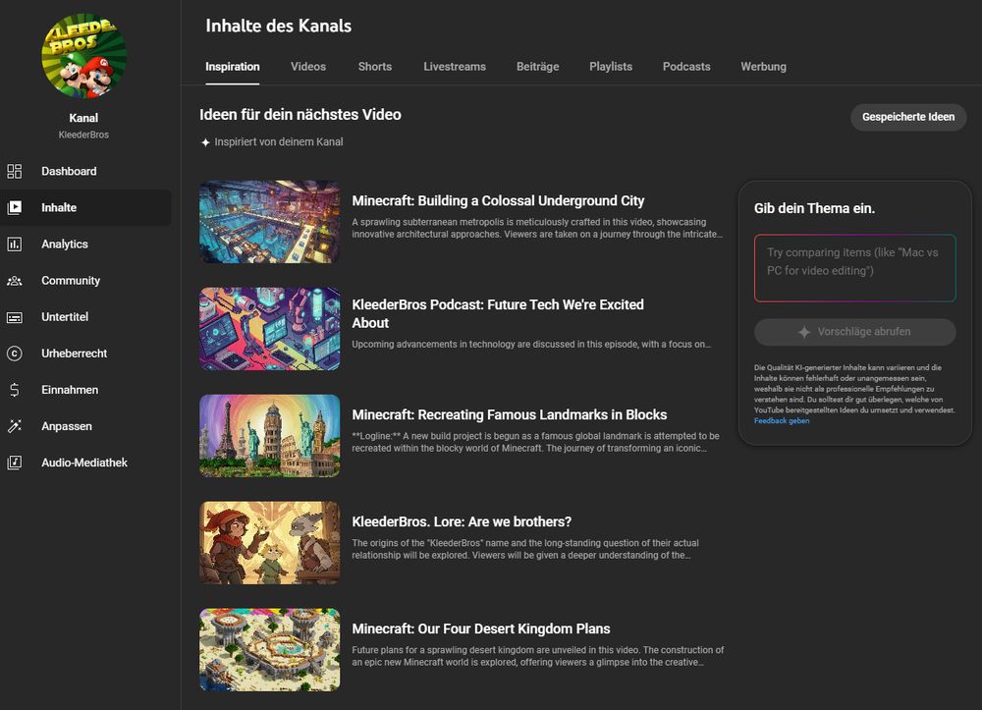Open the Urheberrecht section
Screen dimensions: 982x710
[x=85, y=354]
